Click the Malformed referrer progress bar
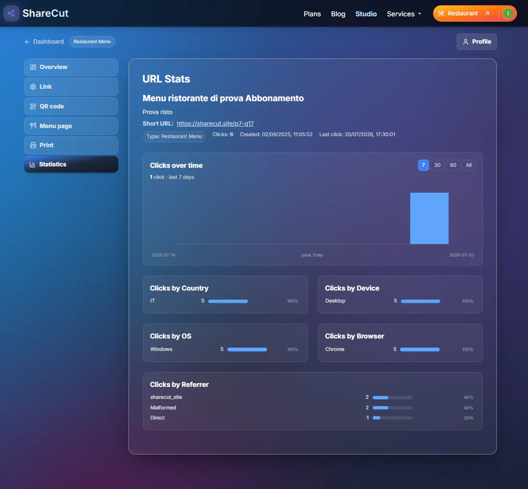Image resolution: width=528 pixels, height=489 pixels. pos(392,407)
